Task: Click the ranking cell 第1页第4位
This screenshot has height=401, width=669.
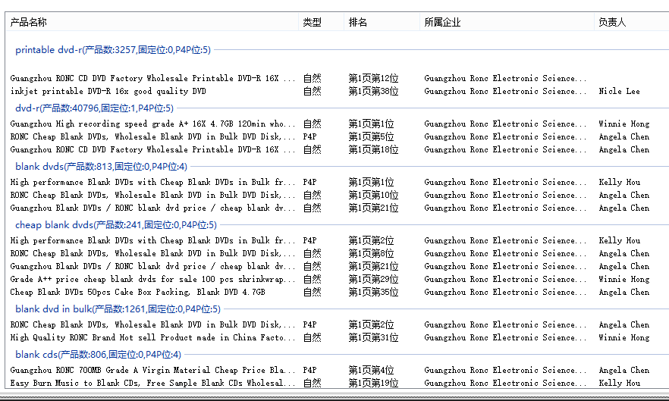Action: pos(371,370)
